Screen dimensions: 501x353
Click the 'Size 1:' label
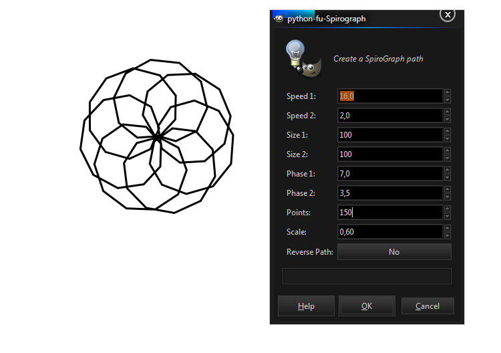(297, 135)
